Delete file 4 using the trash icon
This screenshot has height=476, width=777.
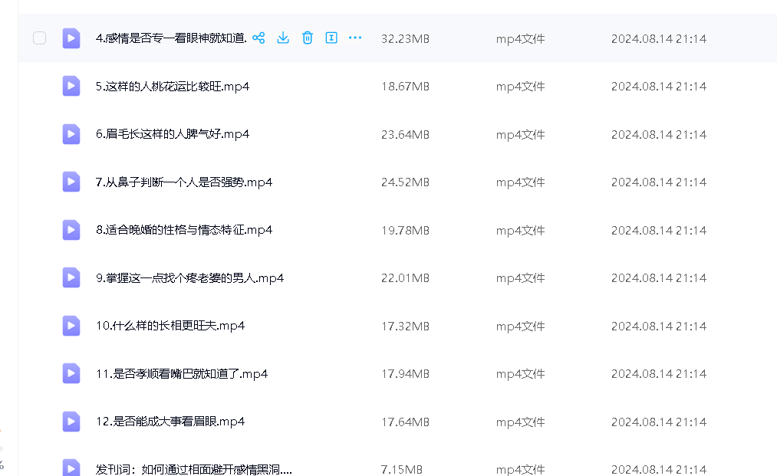pos(308,38)
